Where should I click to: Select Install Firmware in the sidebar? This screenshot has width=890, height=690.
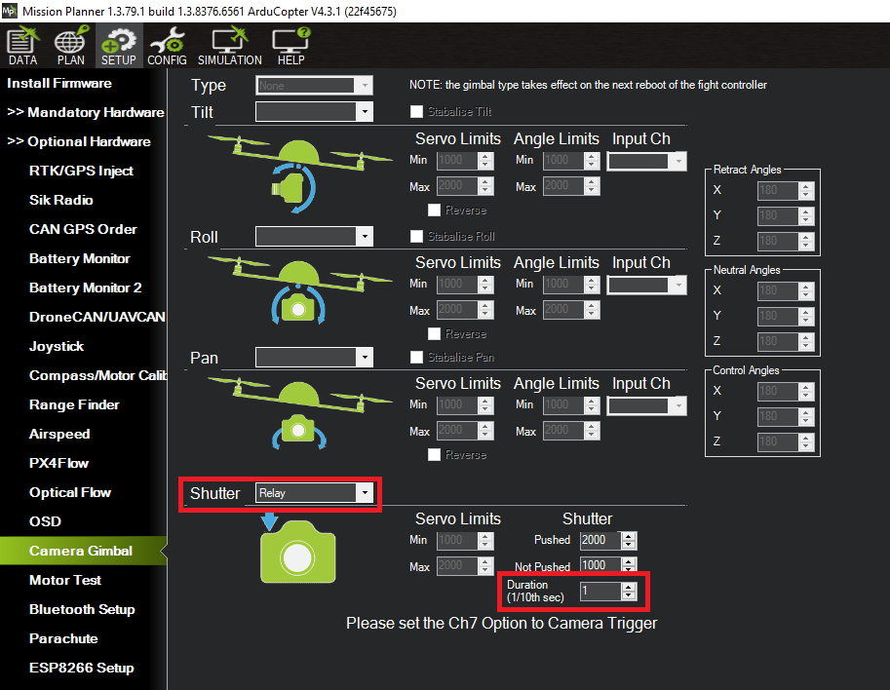(x=59, y=84)
